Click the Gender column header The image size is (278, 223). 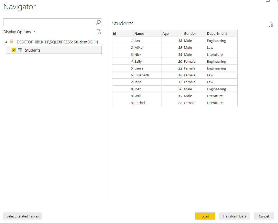pos(195,34)
